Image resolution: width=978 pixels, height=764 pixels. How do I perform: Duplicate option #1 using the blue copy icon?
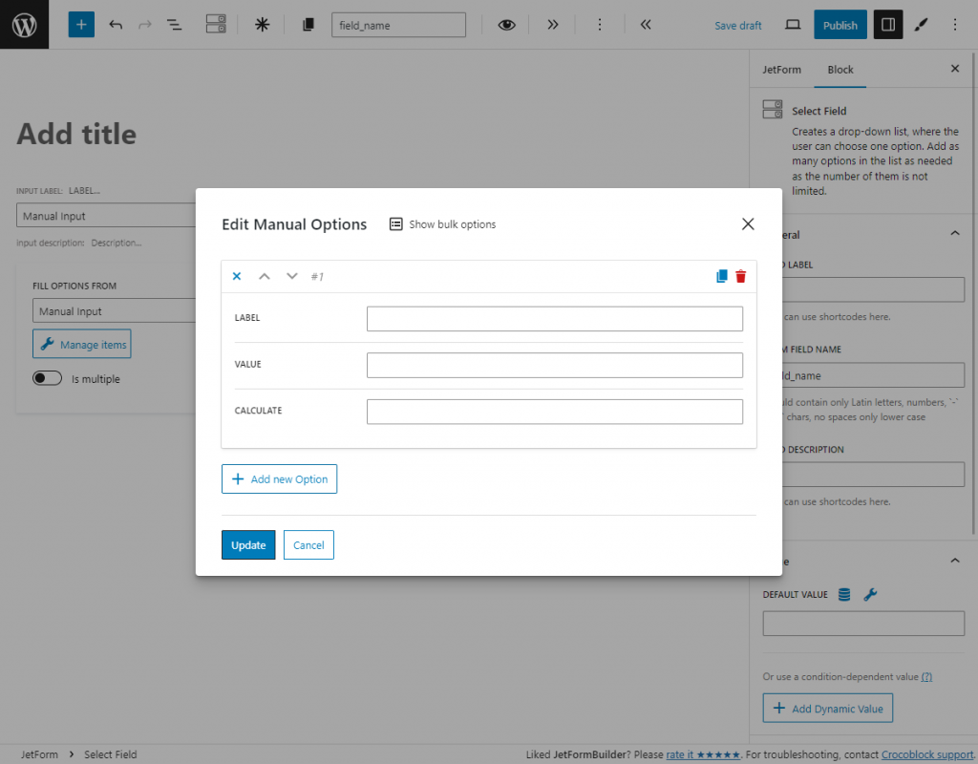coord(721,276)
